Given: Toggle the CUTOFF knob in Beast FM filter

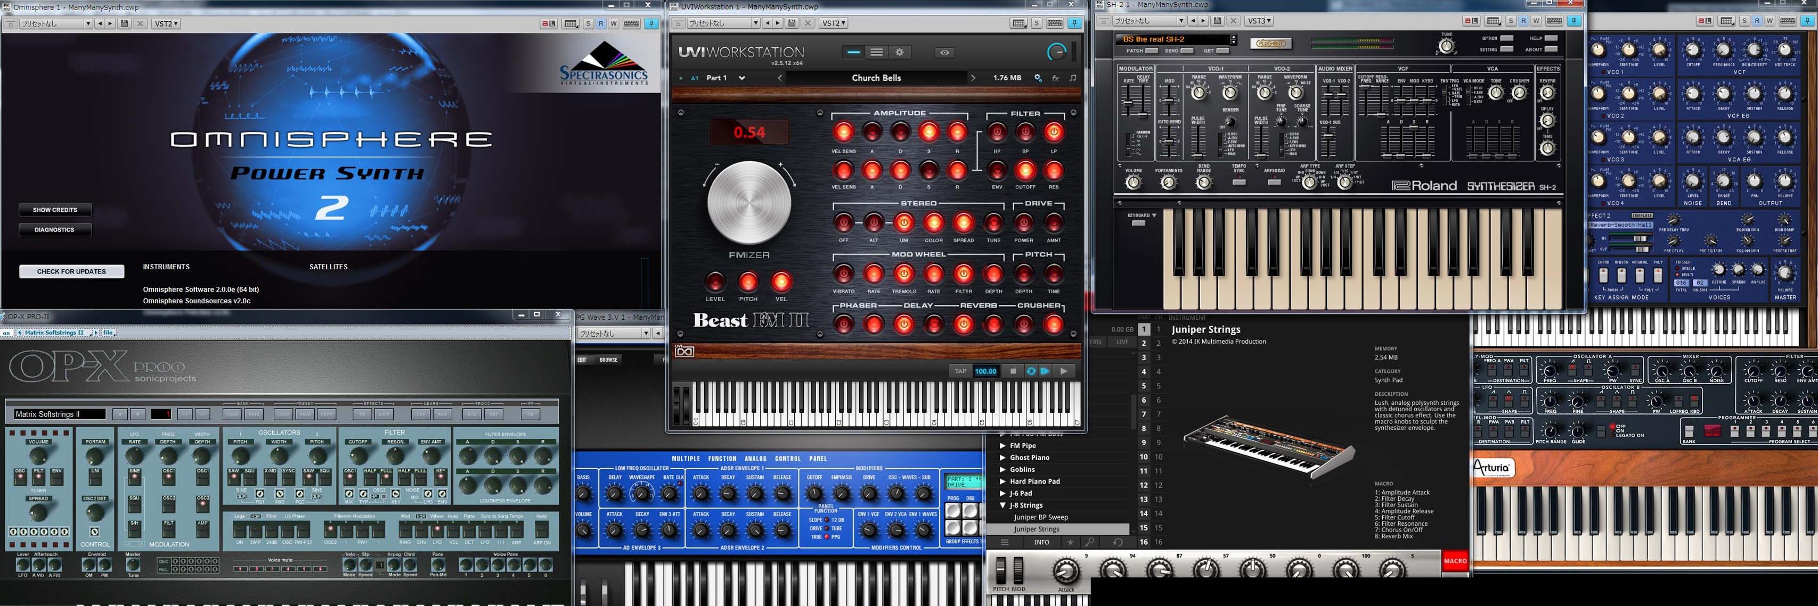Looking at the screenshot, I should click(x=1025, y=170).
